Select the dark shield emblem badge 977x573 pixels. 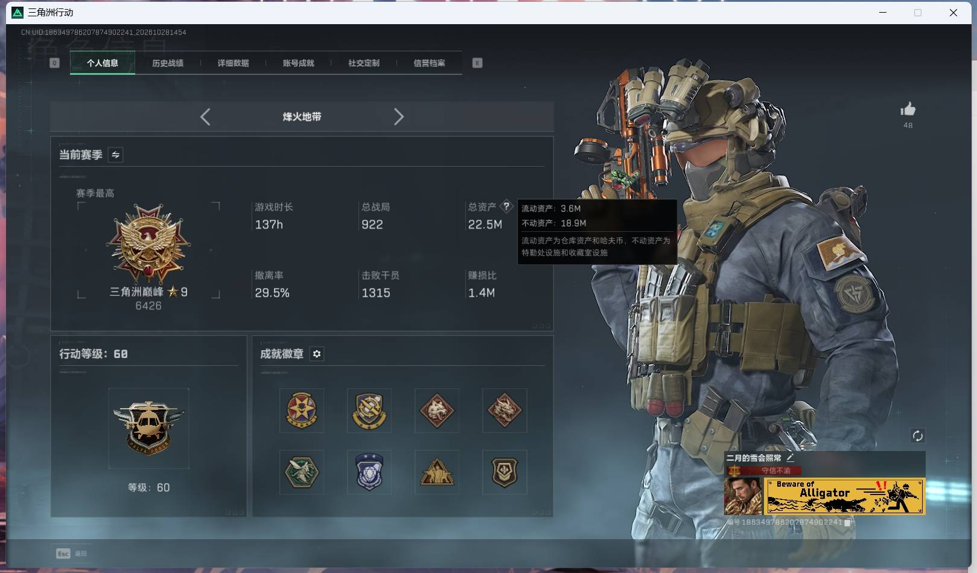[504, 472]
